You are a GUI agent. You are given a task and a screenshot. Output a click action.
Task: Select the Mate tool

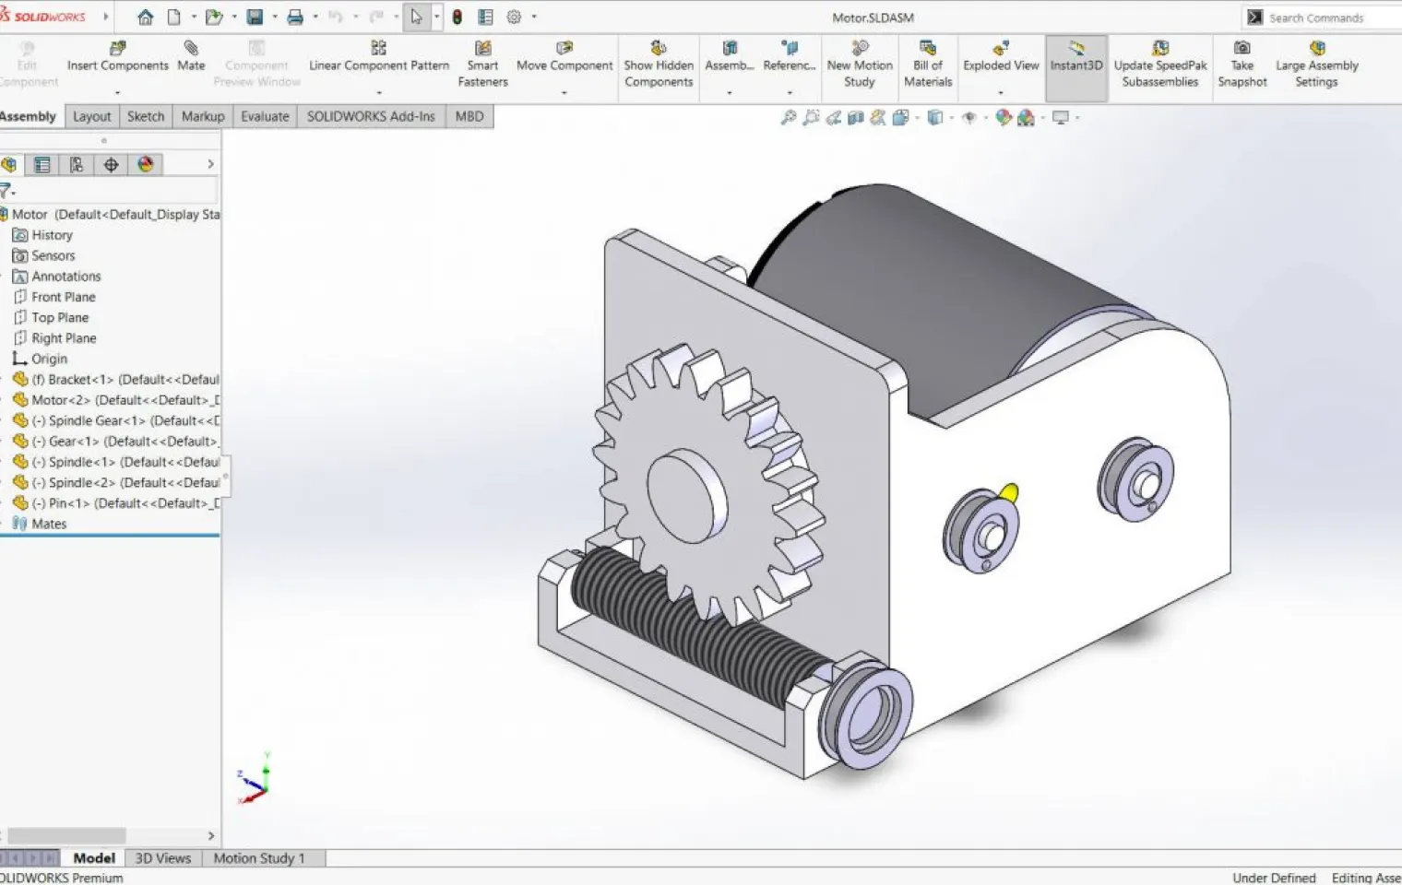click(191, 57)
